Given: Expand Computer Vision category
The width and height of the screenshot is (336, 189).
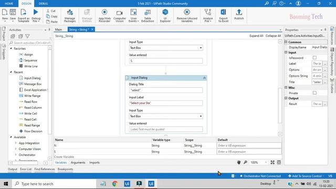Looking at the screenshot, I should click(16, 149).
